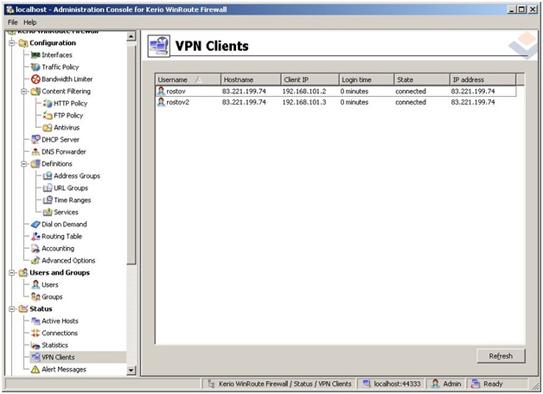543x394 pixels.
Task: Click the tree scrollbar down arrow
Action: tap(131, 370)
